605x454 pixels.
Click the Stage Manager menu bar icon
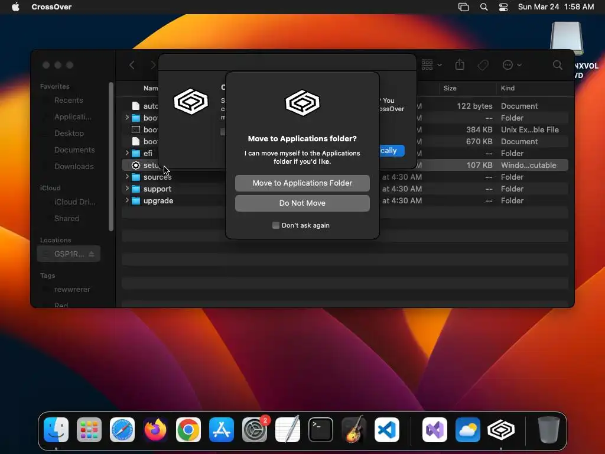coord(463,7)
